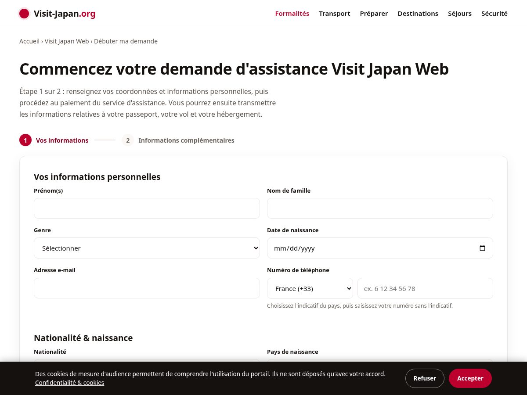Go to the Préparer menu item
The width and height of the screenshot is (527, 395).
(x=374, y=14)
